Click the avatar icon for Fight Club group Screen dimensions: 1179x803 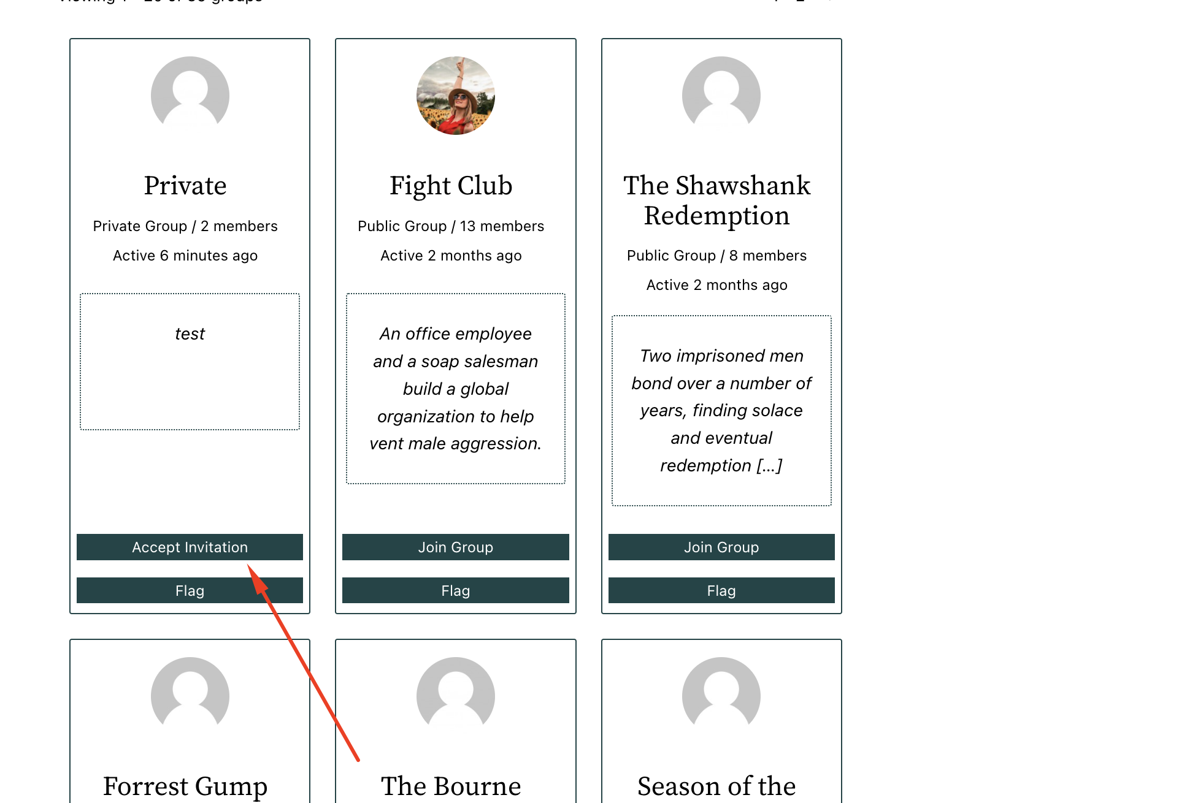pyautogui.click(x=456, y=96)
